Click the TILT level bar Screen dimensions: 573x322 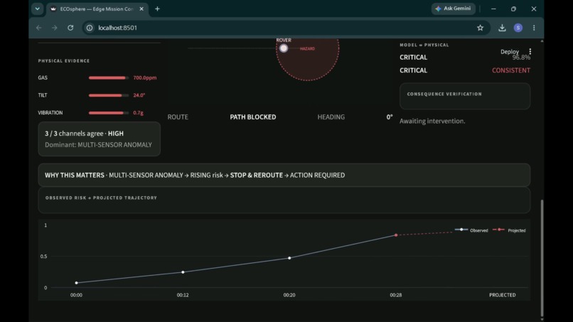109,95
